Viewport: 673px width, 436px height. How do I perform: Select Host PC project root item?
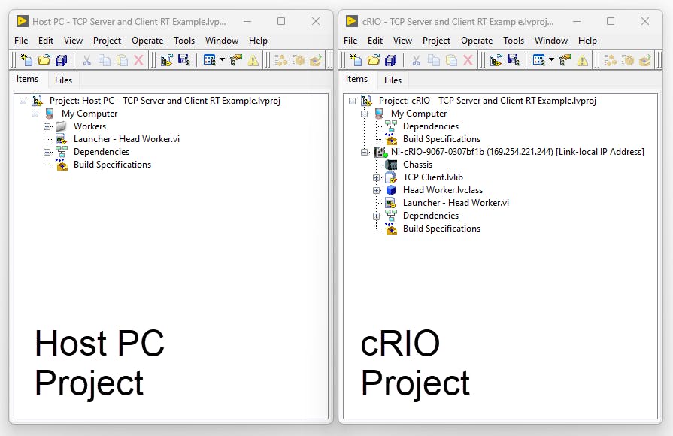pos(165,101)
